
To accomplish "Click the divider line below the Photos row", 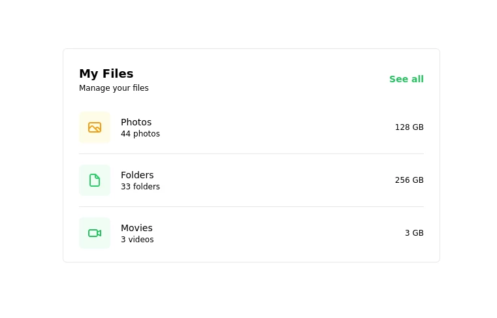I will click(x=251, y=154).
